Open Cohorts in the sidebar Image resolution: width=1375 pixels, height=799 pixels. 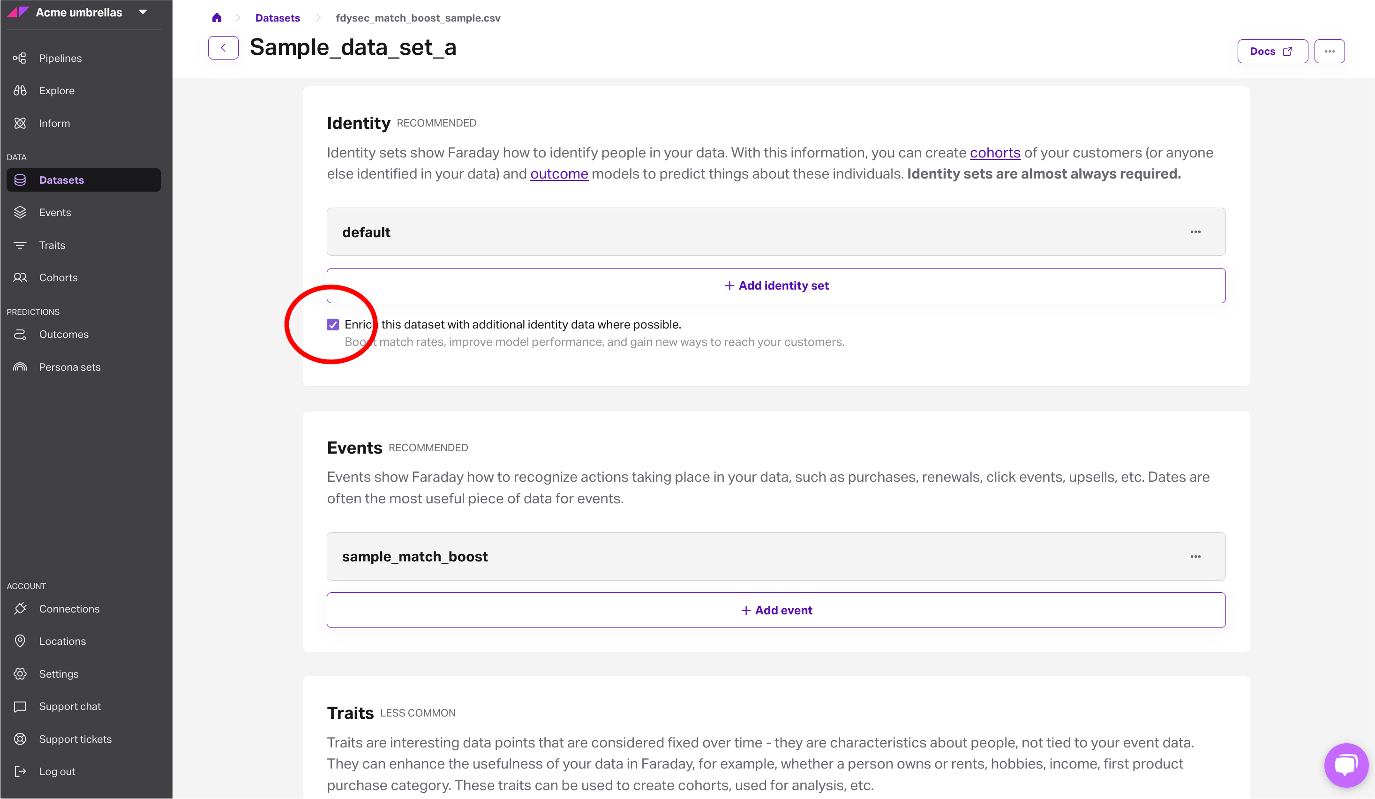point(59,277)
